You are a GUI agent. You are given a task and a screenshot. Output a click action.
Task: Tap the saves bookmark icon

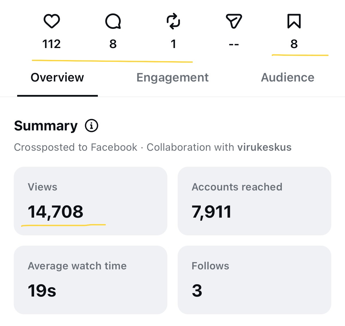(294, 21)
